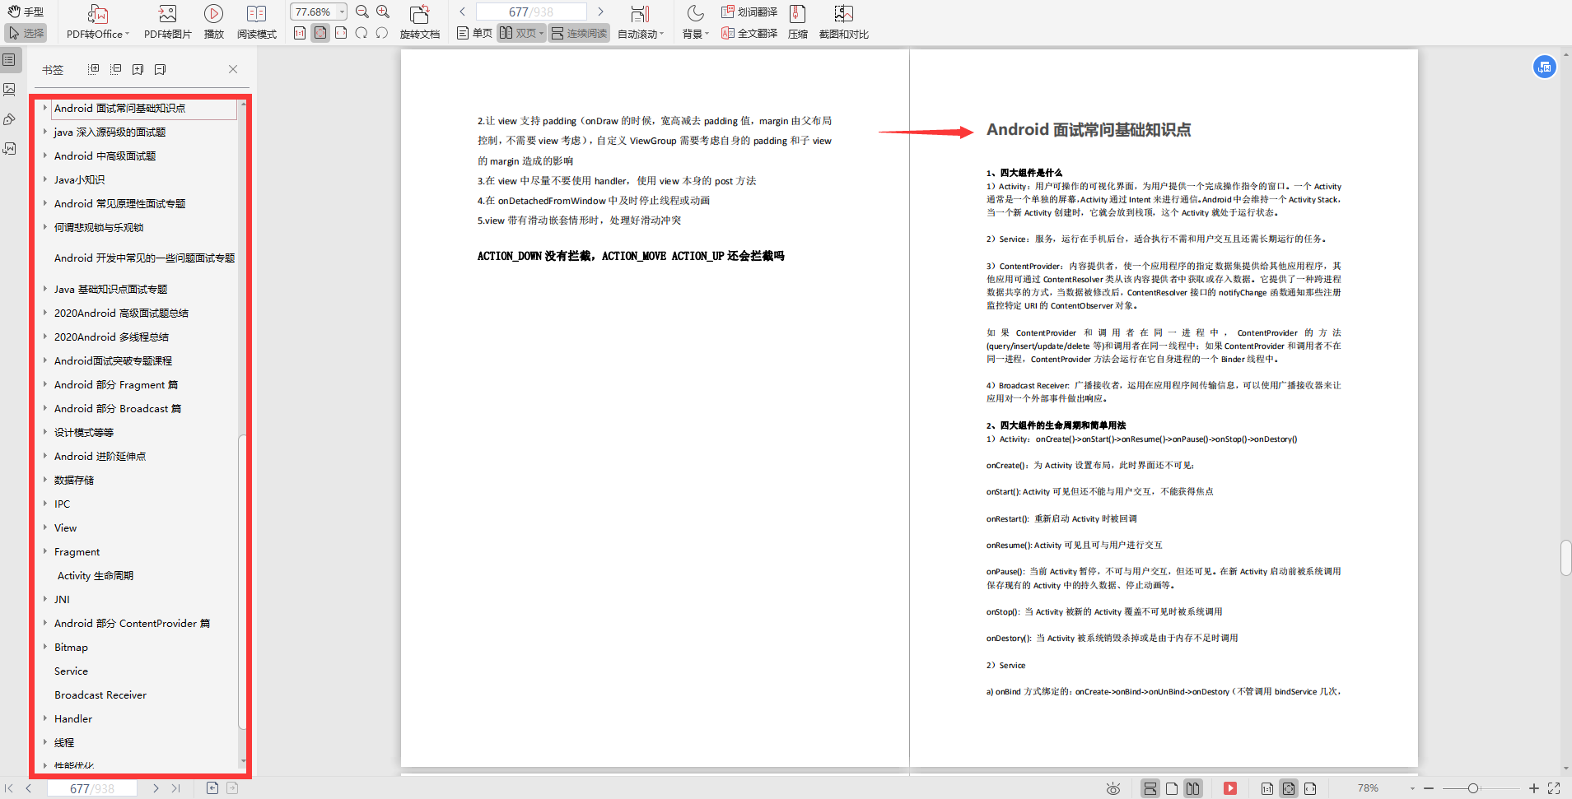Viewport: 1572px width, 799px height.
Task: Enter 阅读模式 reading mode
Action: [256, 22]
